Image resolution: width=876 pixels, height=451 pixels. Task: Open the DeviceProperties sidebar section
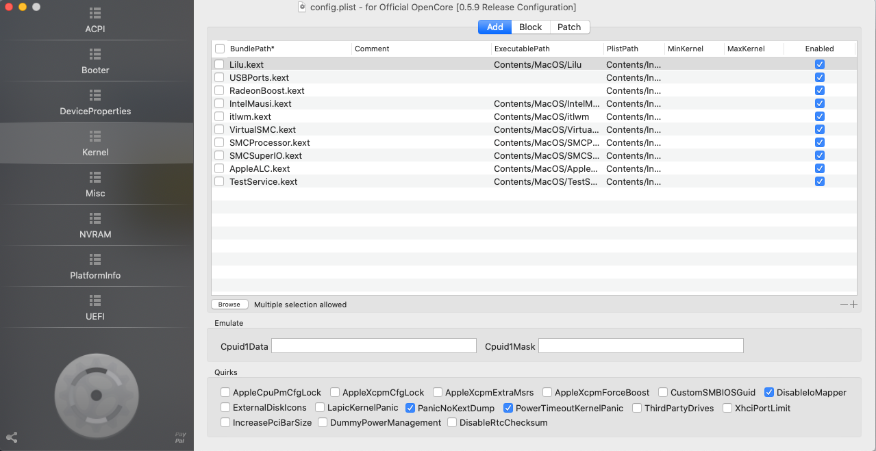(x=95, y=103)
